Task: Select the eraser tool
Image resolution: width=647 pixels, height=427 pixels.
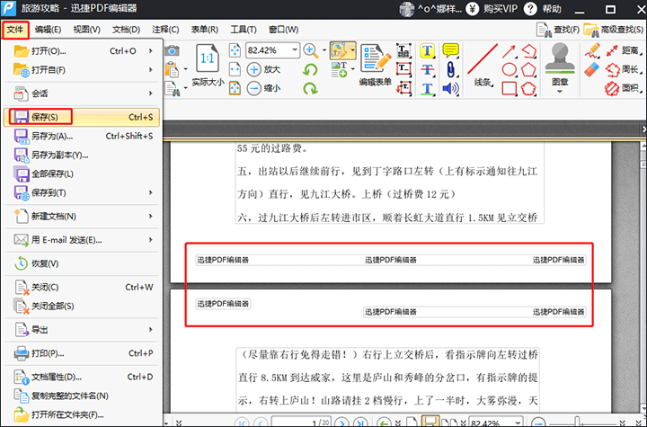Action: (x=592, y=69)
